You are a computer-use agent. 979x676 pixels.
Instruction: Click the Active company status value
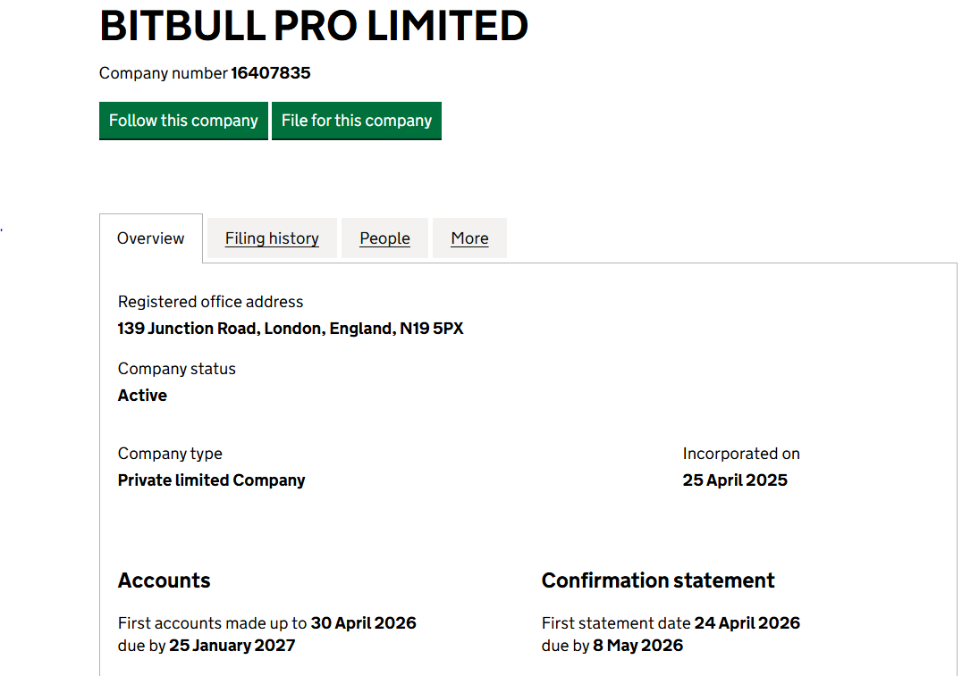click(142, 396)
